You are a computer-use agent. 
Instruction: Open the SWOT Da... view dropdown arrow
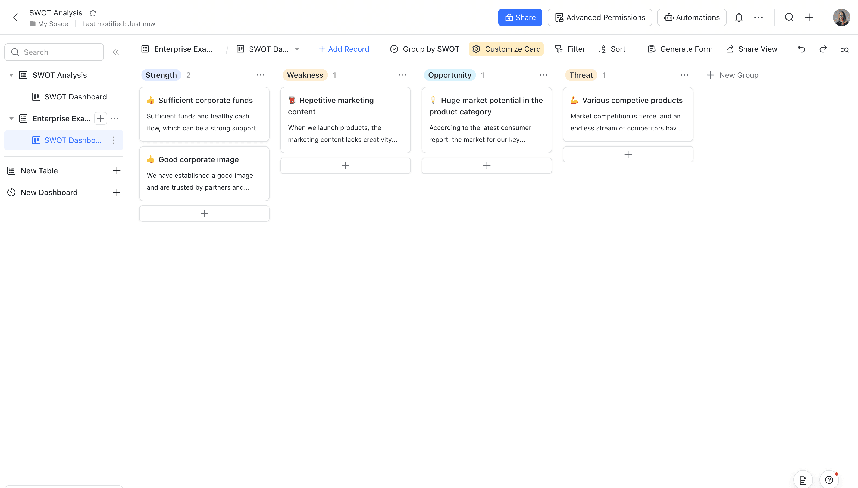pyautogui.click(x=297, y=49)
